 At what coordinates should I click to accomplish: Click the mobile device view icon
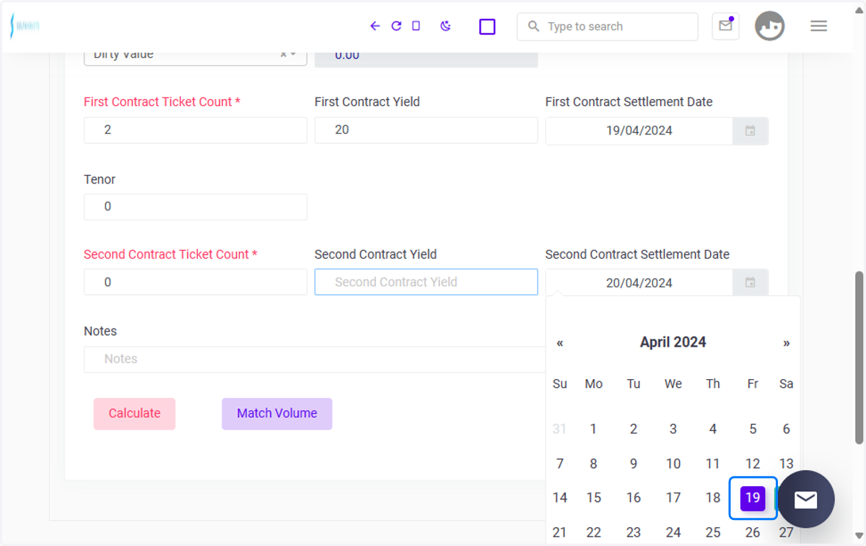416,26
